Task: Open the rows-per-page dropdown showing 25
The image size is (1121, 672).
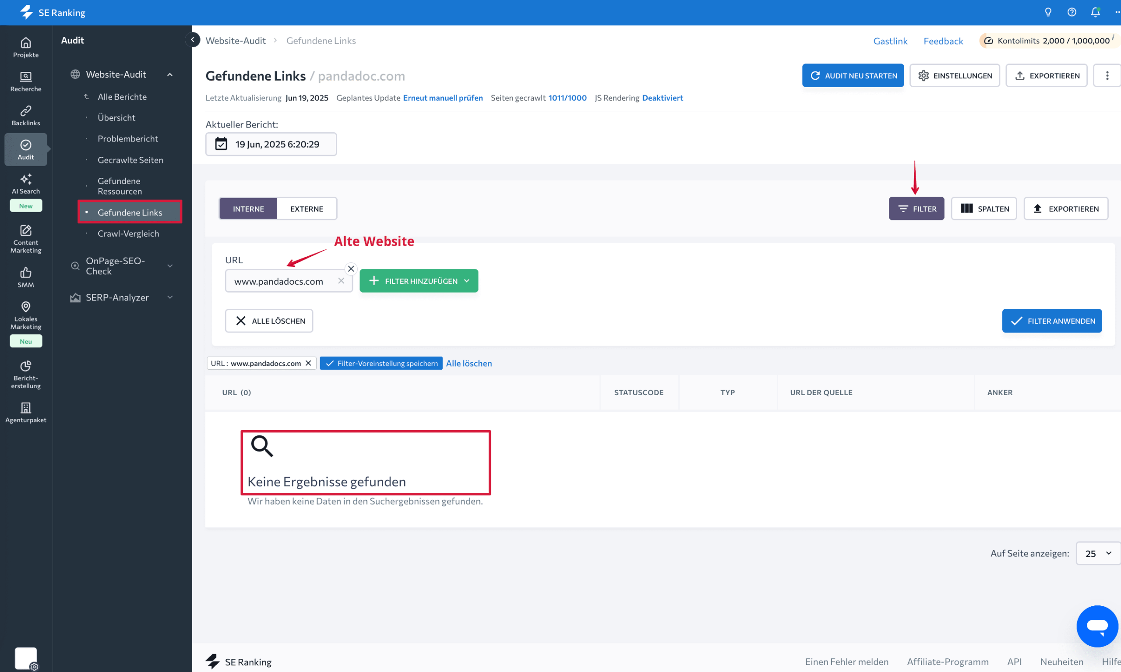Action: (x=1098, y=553)
